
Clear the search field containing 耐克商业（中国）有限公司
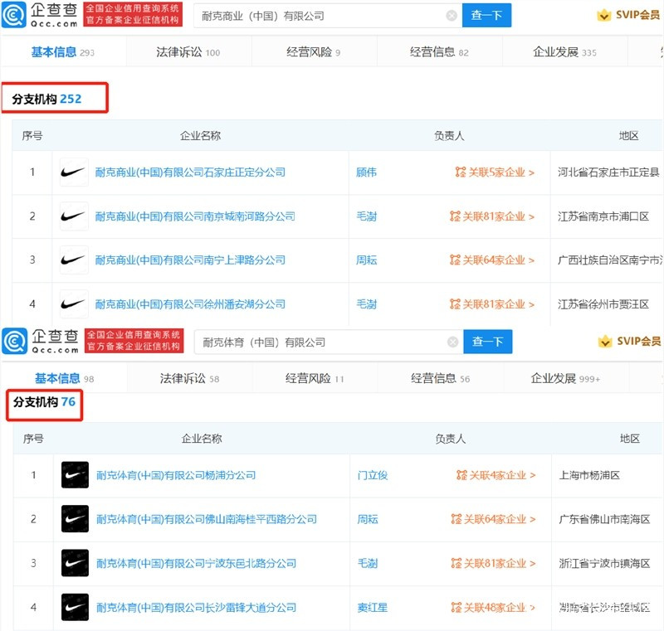(452, 16)
